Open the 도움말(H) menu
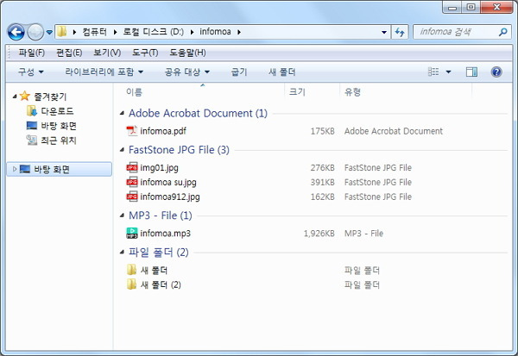Viewport: 518px width, 356px height. (187, 53)
